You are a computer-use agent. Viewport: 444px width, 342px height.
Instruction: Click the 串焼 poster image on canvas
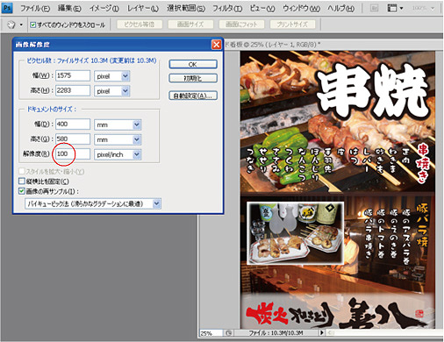click(x=337, y=190)
